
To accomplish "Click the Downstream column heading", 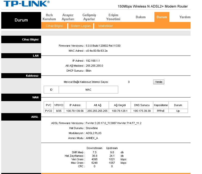I will (94, 148).
